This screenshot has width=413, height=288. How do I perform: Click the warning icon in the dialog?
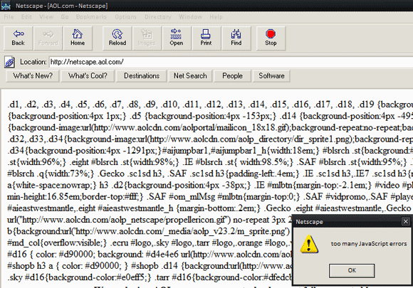coord(309,245)
